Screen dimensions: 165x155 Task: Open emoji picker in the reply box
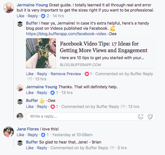[141, 116]
